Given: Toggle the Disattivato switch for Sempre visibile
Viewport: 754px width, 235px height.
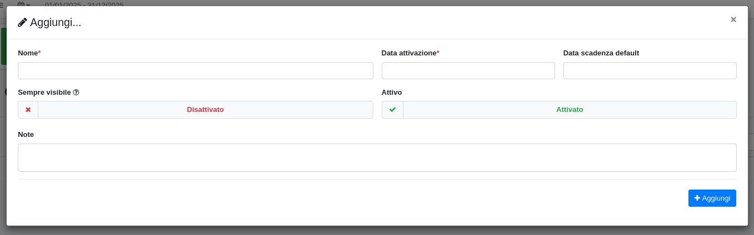Looking at the screenshot, I should (x=205, y=110).
